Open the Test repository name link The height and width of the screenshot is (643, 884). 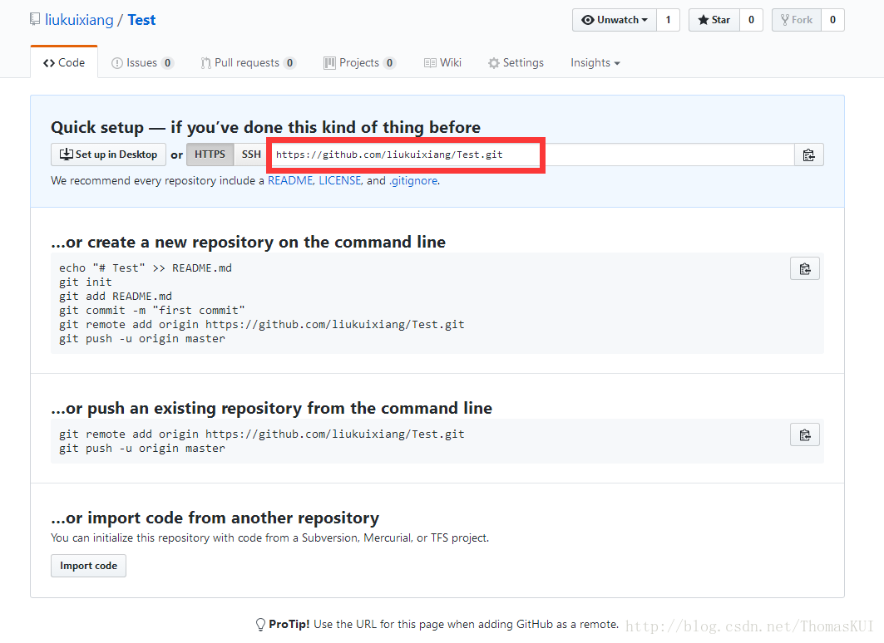coord(141,20)
